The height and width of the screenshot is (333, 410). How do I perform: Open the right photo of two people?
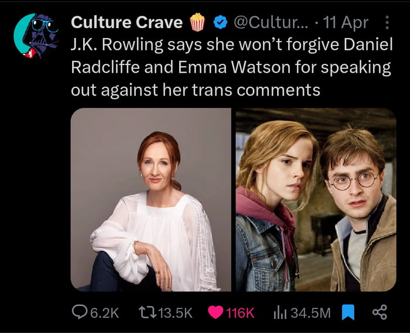click(316, 199)
